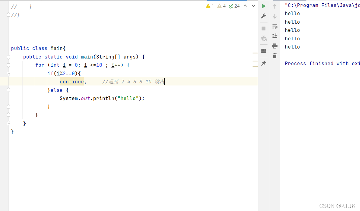The height and width of the screenshot is (211, 360).
Task: Click the exit/kill process bug icon
Action: click(264, 39)
